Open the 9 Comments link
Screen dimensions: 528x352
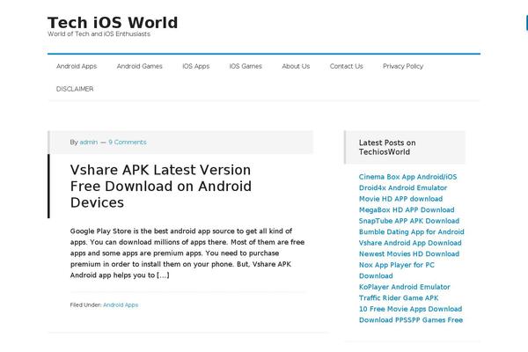click(x=128, y=143)
